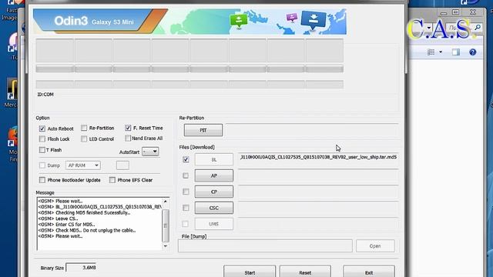Click view options icon in Explorer window
This screenshot has width=493, height=277.
[x=431, y=52]
